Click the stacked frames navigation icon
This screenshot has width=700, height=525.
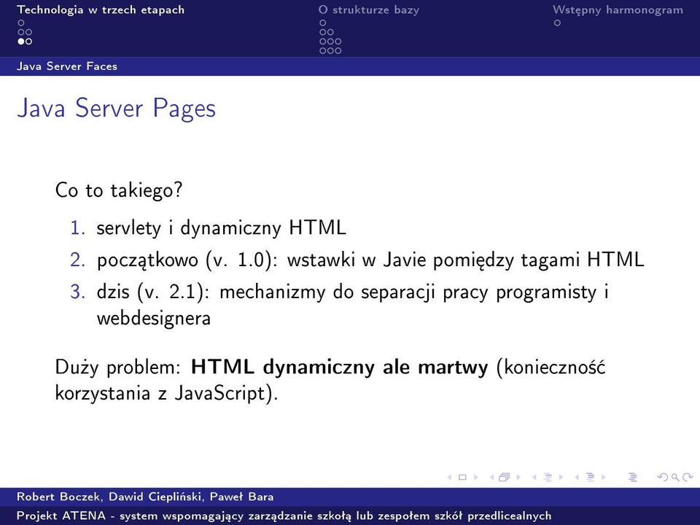[x=505, y=477]
